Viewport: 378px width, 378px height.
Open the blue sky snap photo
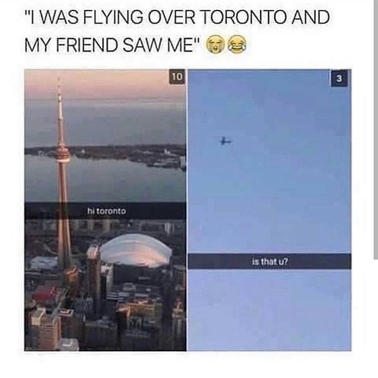pyautogui.click(x=270, y=210)
